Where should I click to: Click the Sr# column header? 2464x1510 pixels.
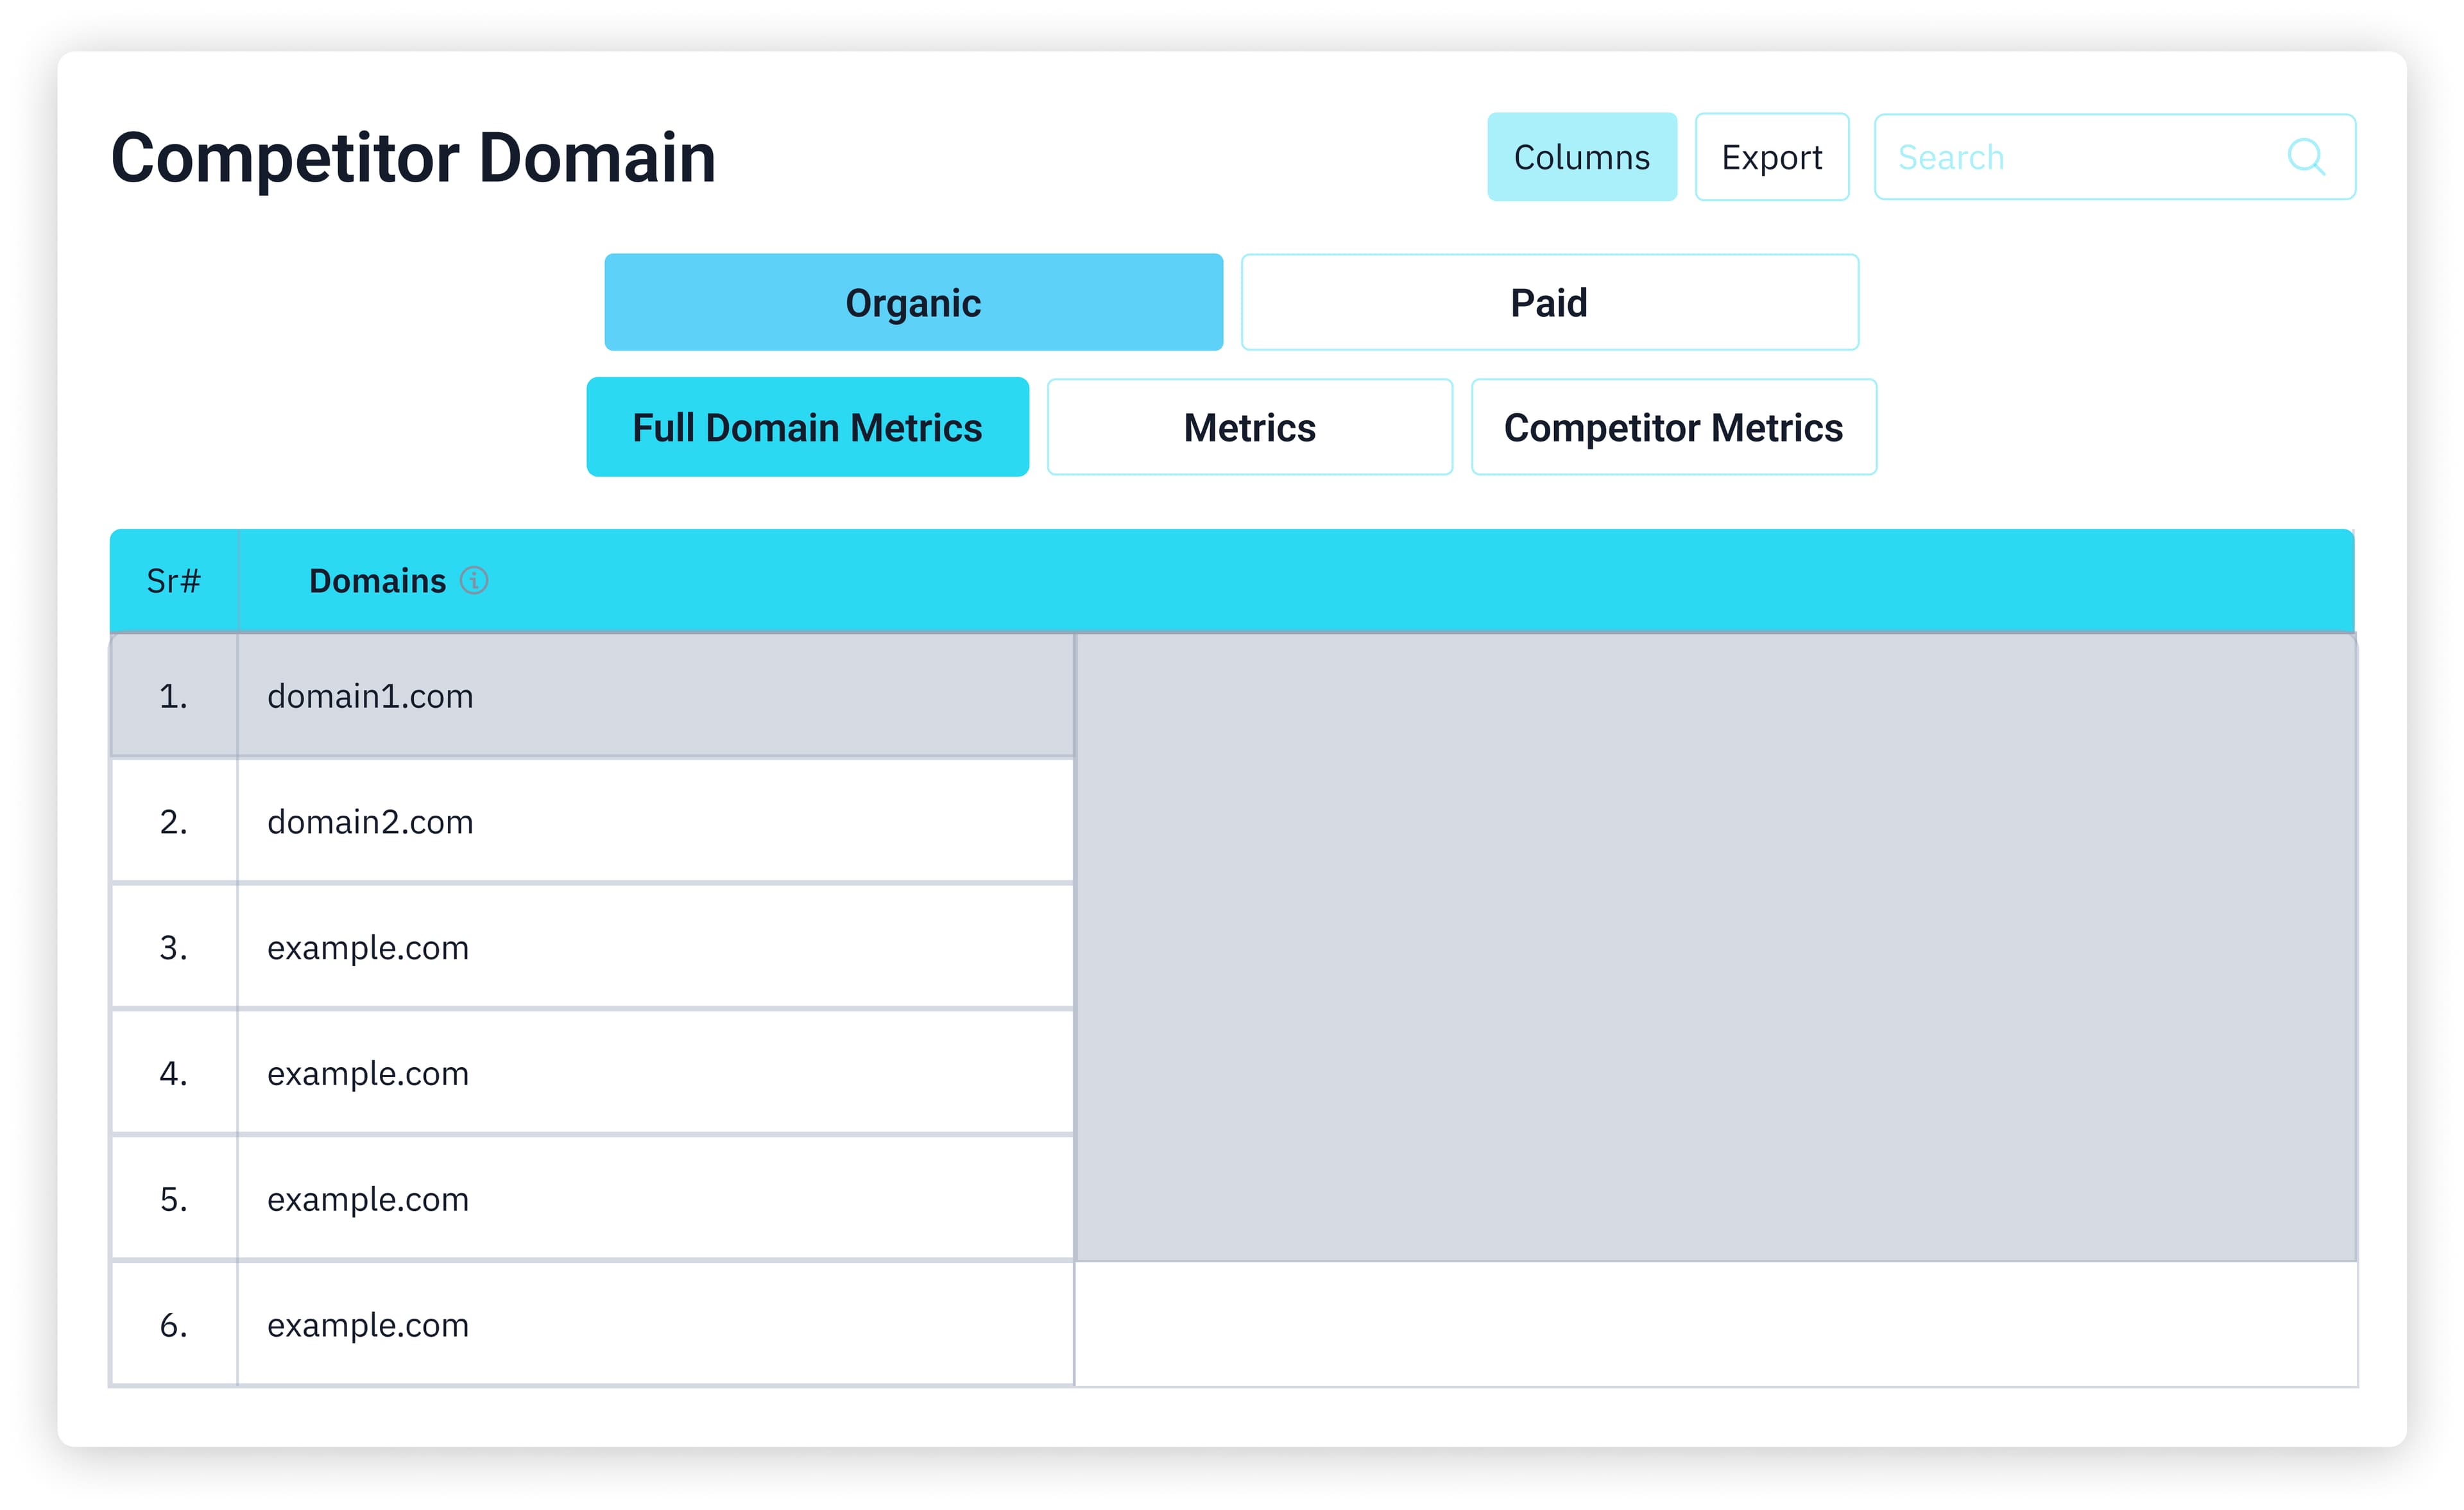[x=173, y=581]
